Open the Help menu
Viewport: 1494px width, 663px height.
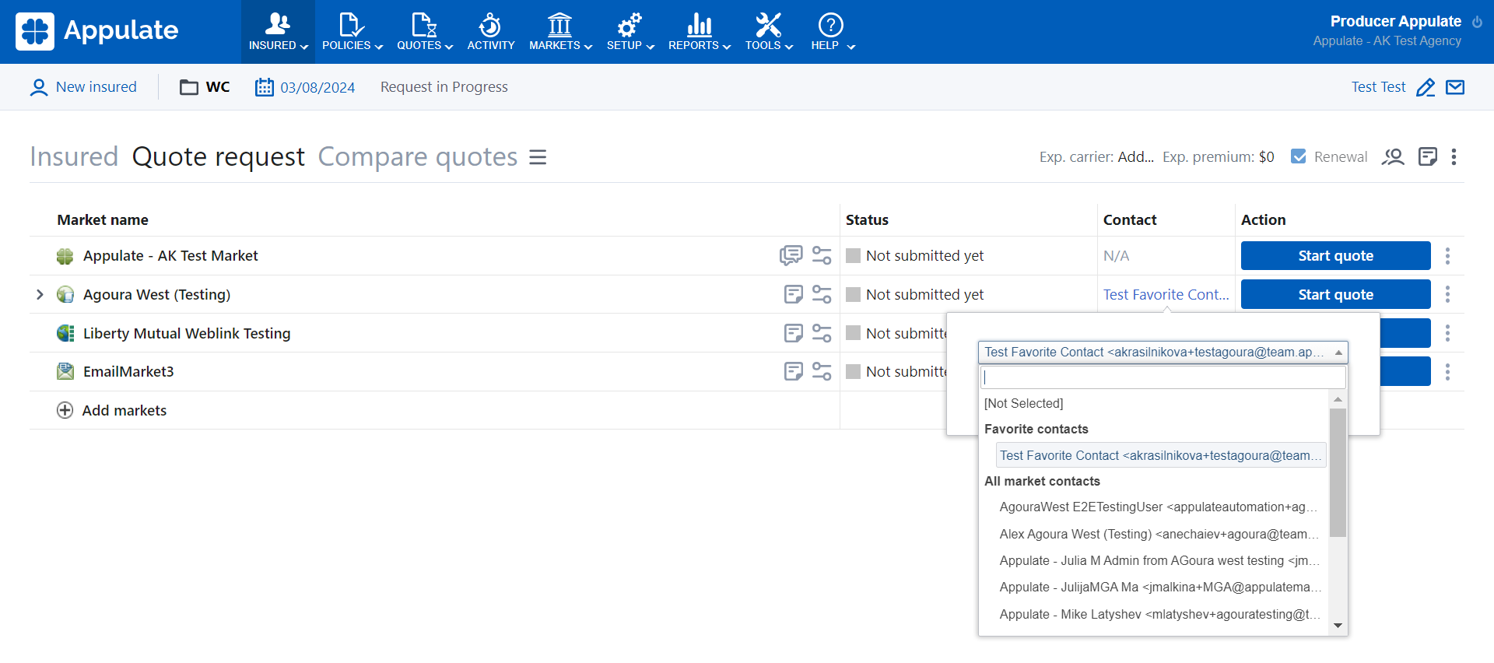(x=832, y=32)
